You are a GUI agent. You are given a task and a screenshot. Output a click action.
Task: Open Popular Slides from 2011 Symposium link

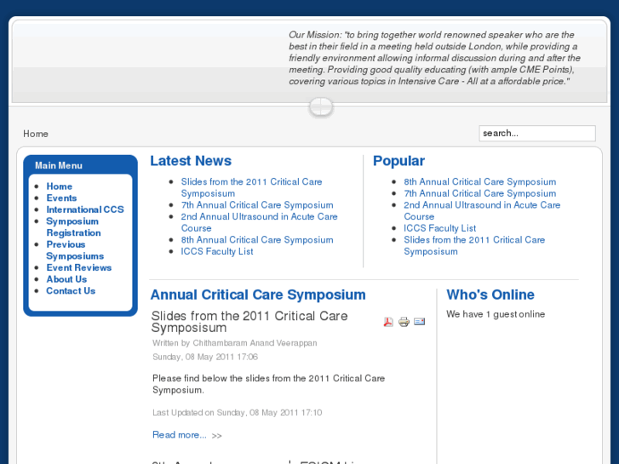point(474,246)
